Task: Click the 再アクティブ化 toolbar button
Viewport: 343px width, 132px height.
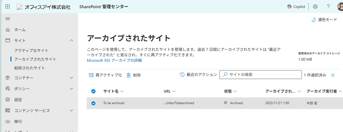Action: (105, 75)
